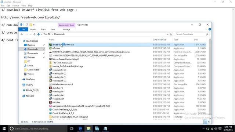Screen dimensions: 235x132
Task: Click the stickifier (1) file icon
Action: pyautogui.click(x=50, y=88)
